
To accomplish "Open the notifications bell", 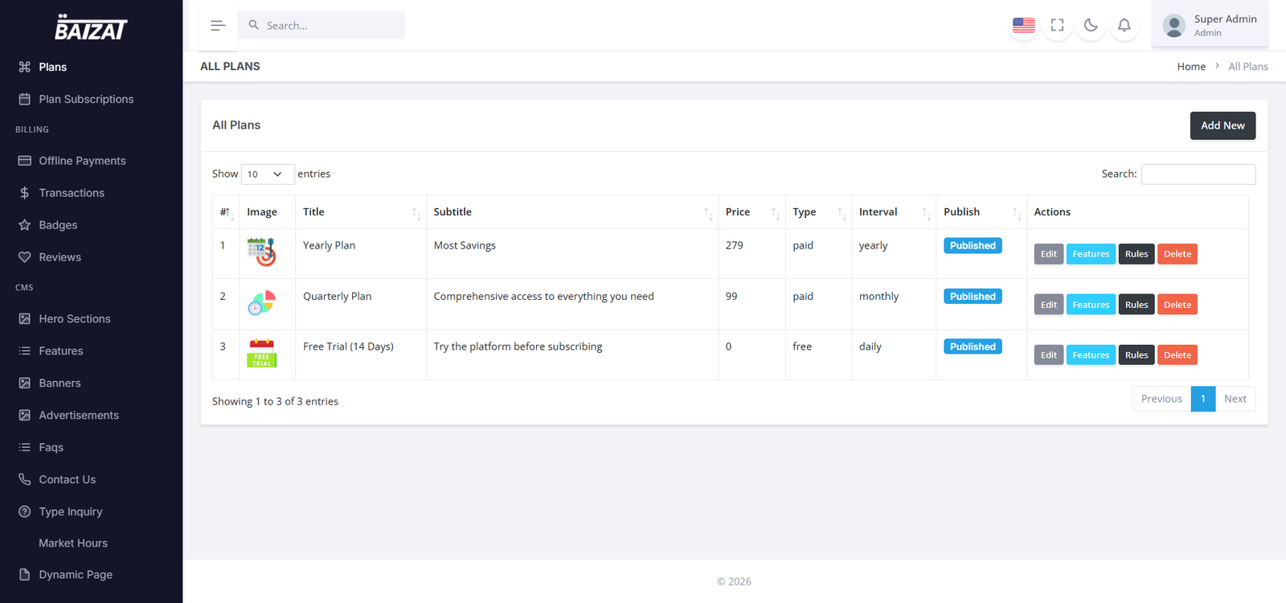I will (1124, 26).
